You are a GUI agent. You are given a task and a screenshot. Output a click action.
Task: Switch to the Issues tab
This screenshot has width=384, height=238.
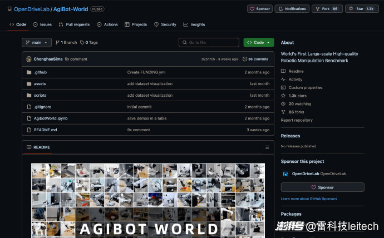[42, 24]
